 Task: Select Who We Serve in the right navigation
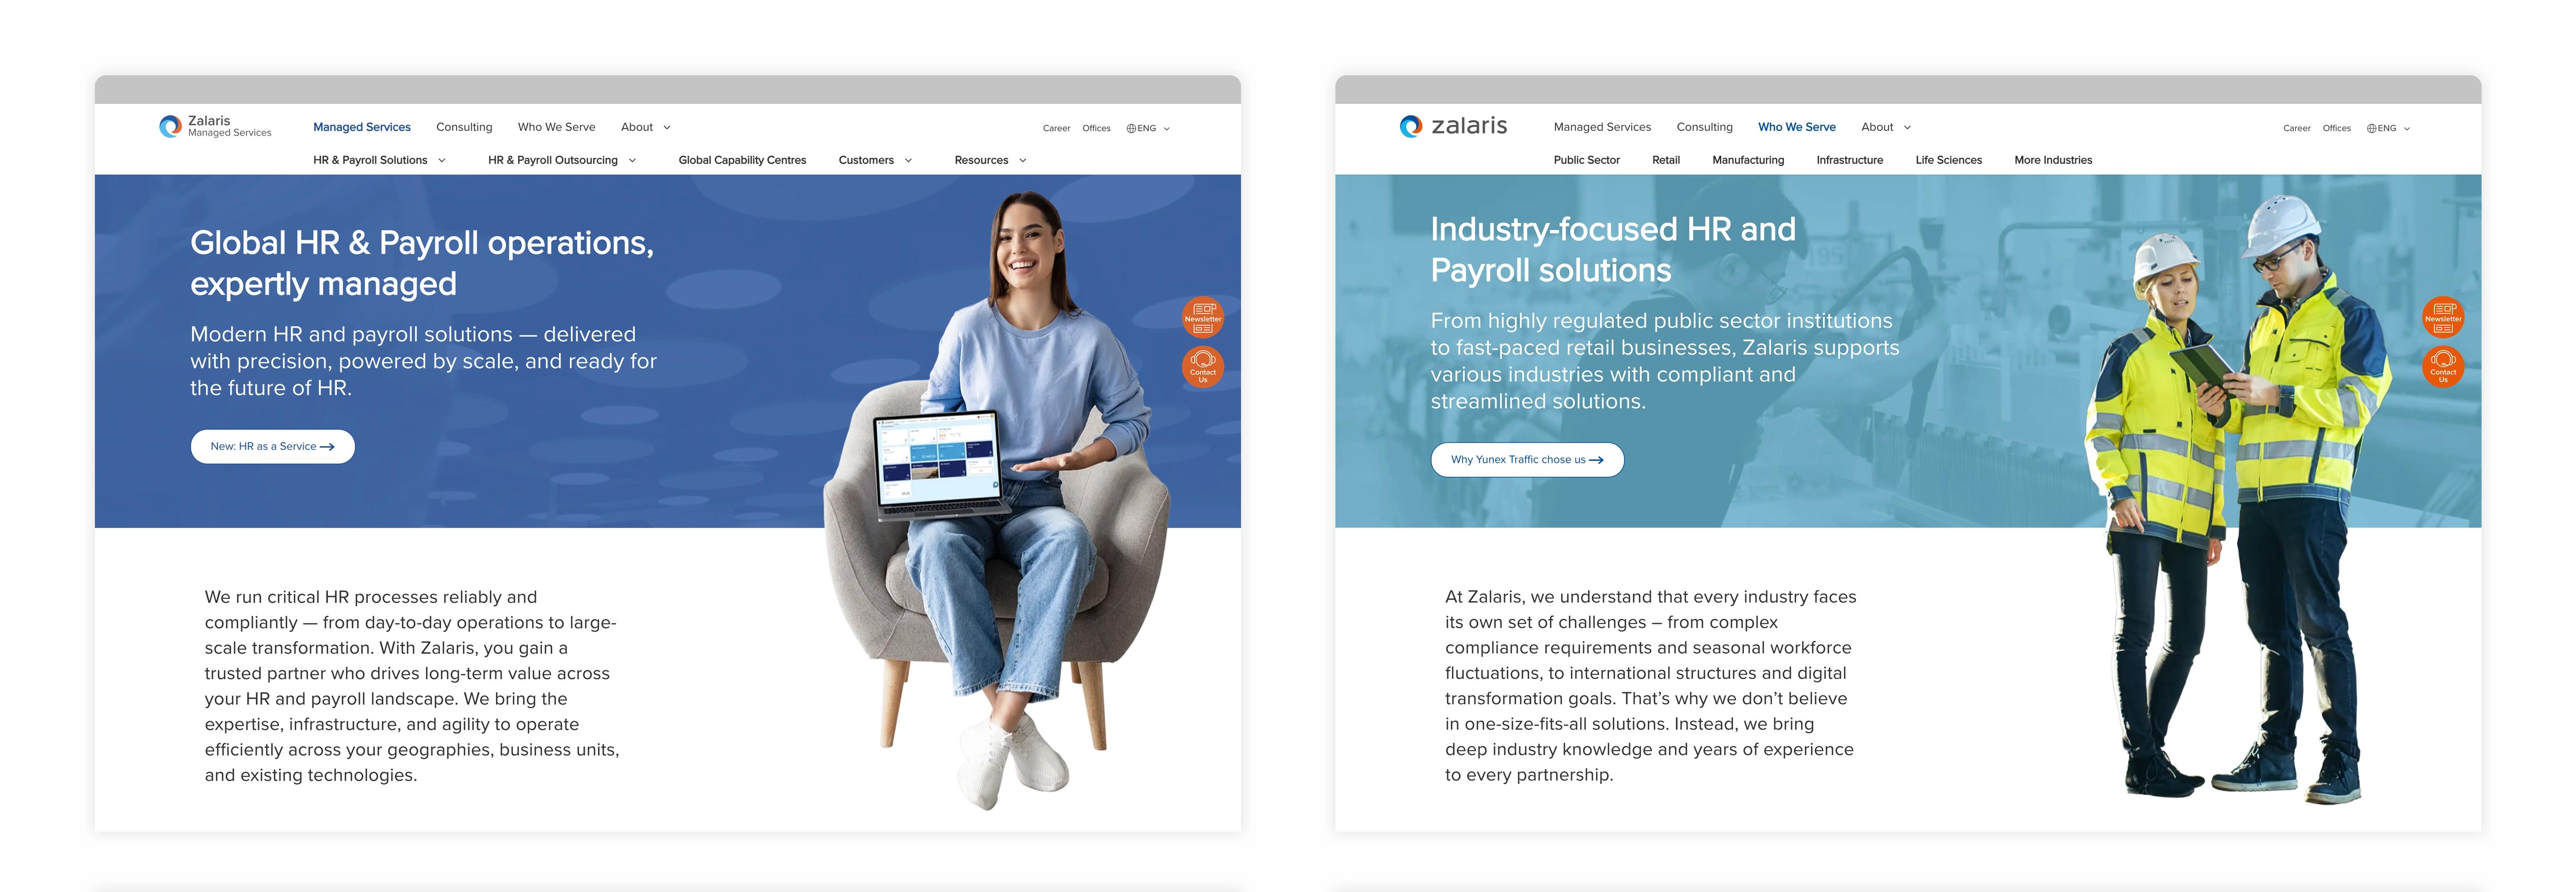(x=1796, y=127)
